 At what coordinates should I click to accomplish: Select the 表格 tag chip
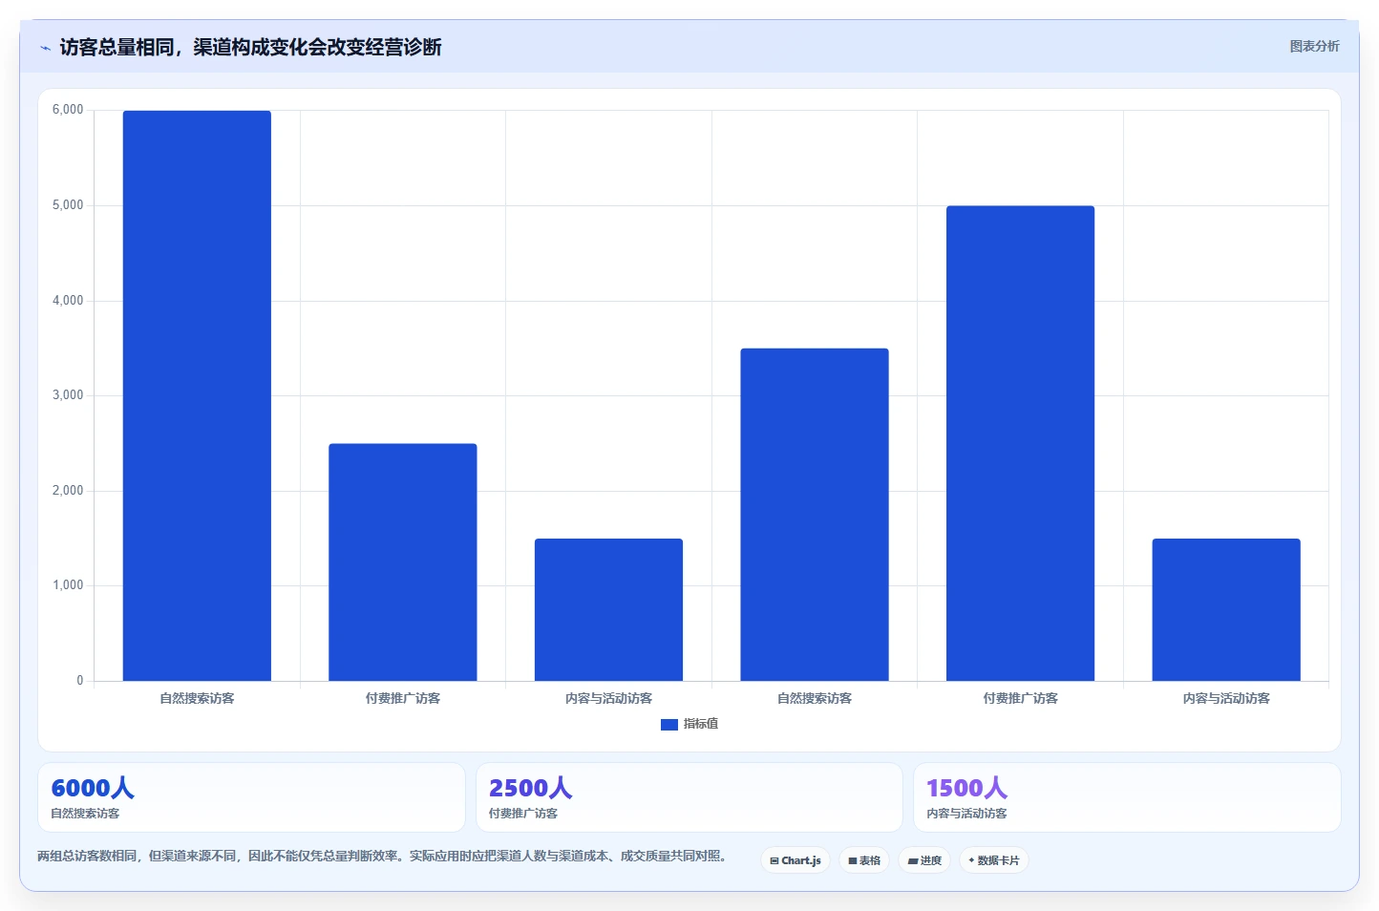click(864, 860)
